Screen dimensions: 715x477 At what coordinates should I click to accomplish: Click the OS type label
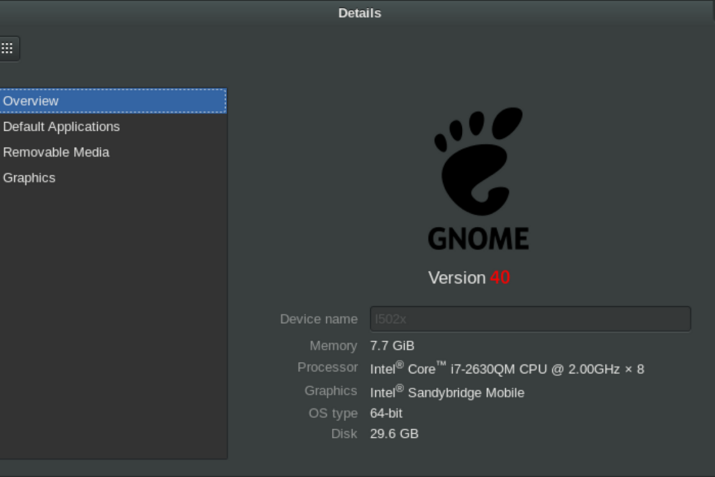point(333,413)
